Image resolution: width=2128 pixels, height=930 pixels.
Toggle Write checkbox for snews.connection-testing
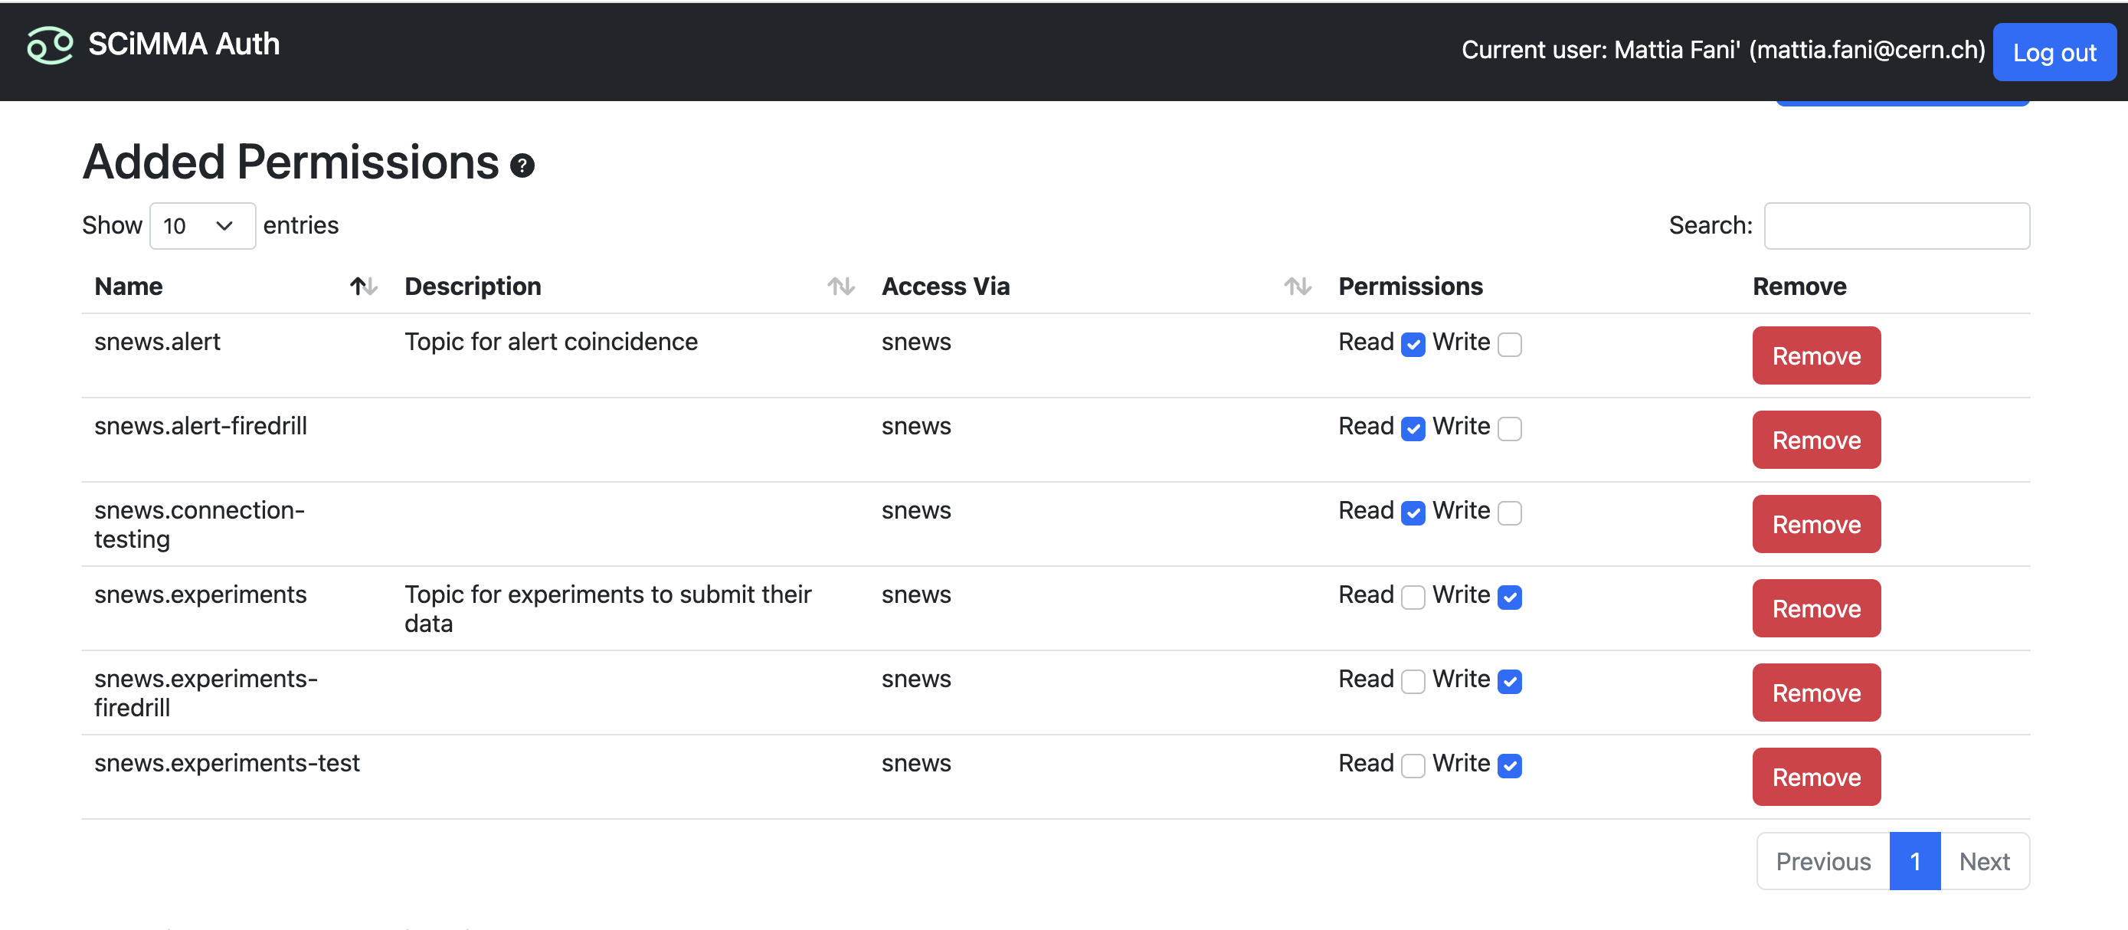coord(1509,513)
